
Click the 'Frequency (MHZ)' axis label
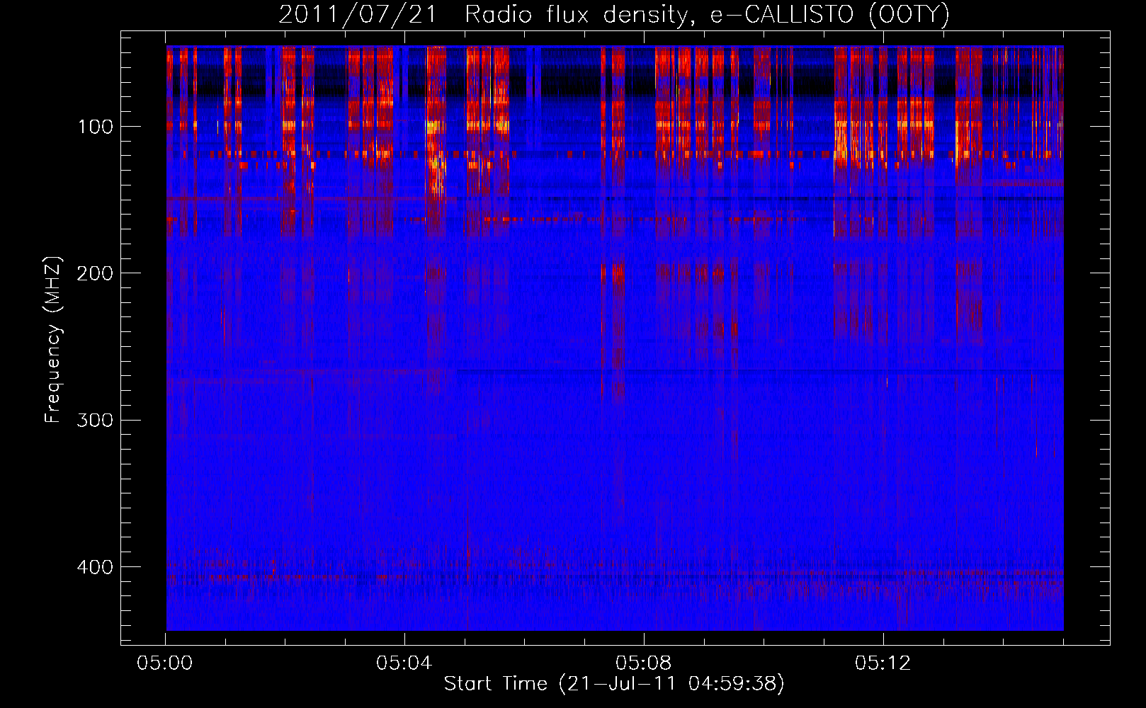[53, 339]
